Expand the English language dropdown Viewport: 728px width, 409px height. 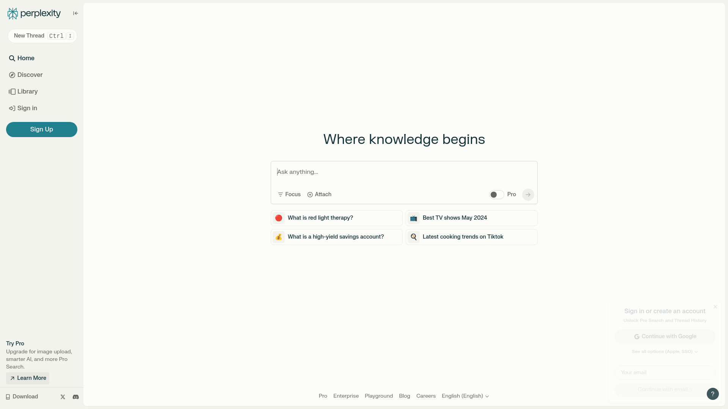coord(465,396)
